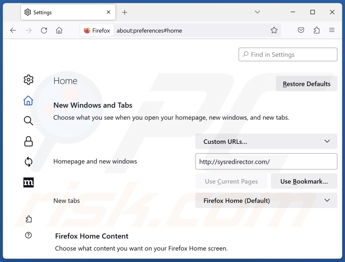
Task: Expand the Custom URLs homepage dropdown
Action: 266,141
